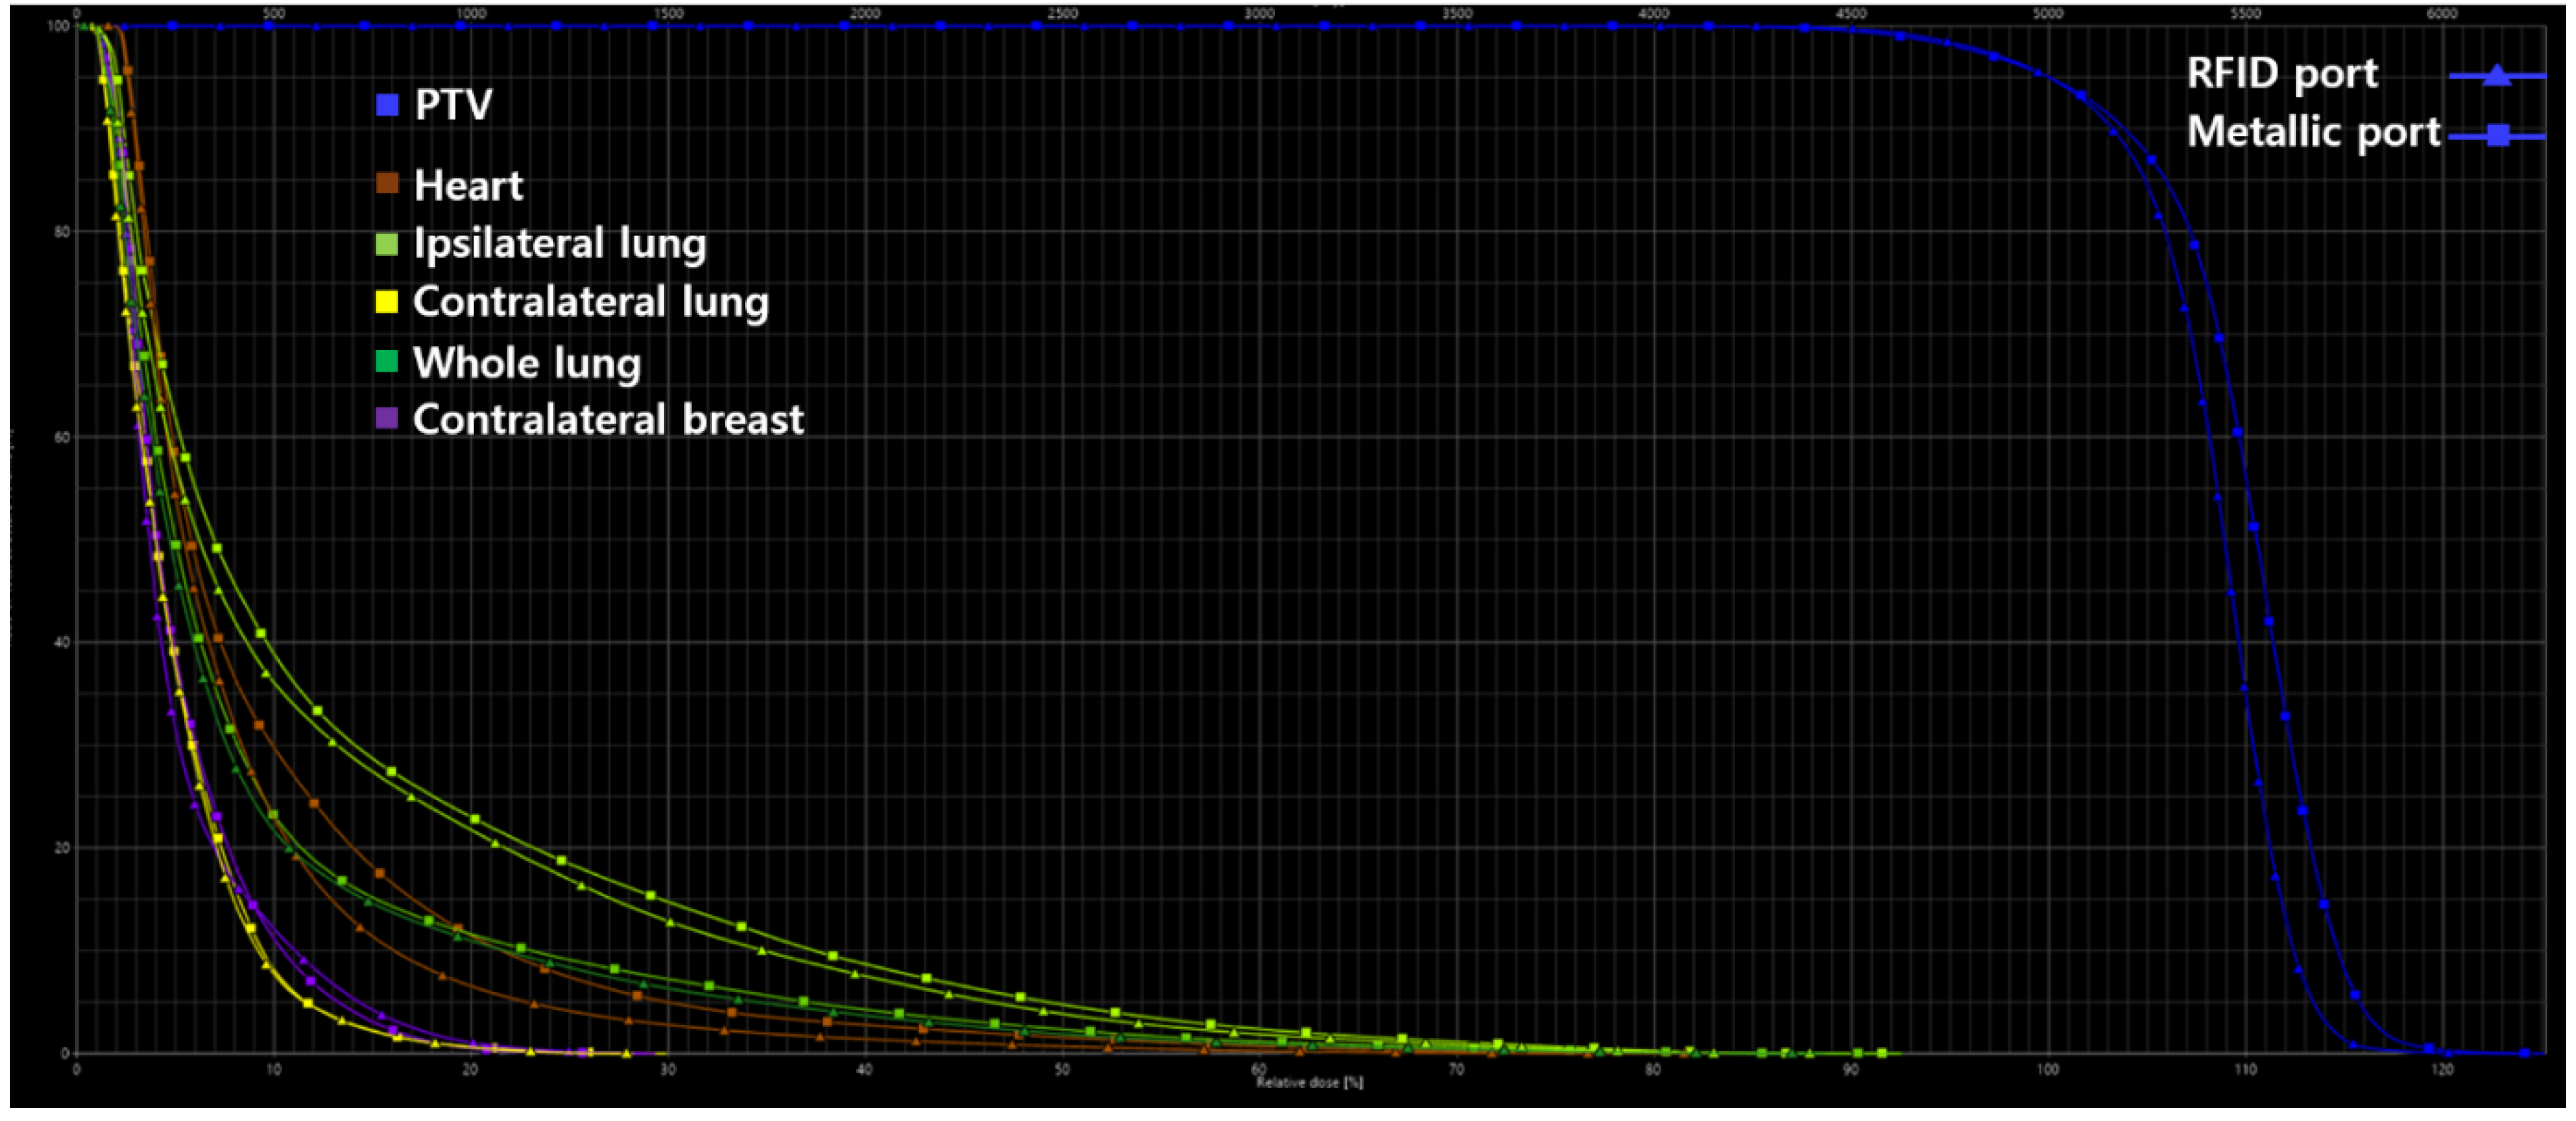Screen dimensions: 2576x1121
Task: Select the dark green Whole lung swatch
Action: tap(387, 361)
